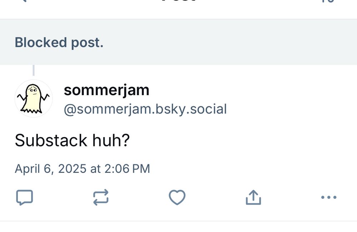This screenshot has width=357, height=232.
Task: Click the thread connector line above the avatar
Action: (34, 70)
